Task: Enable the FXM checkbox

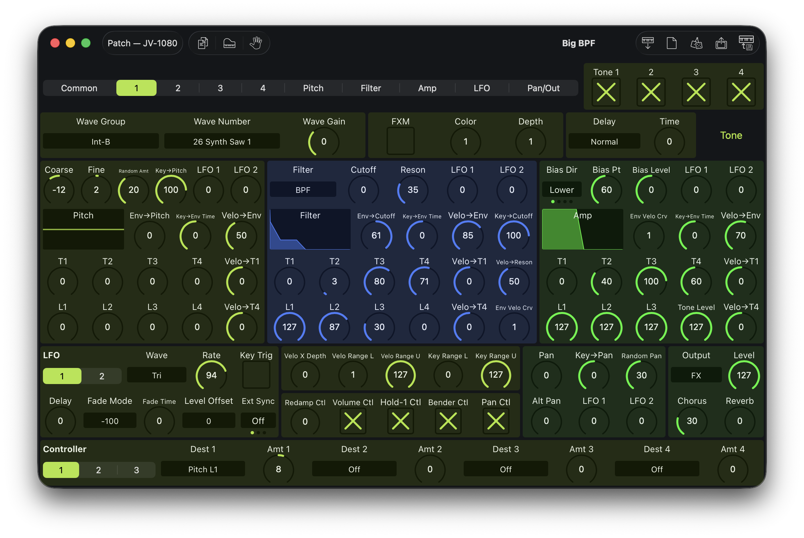Action: (x=400, y=141)
